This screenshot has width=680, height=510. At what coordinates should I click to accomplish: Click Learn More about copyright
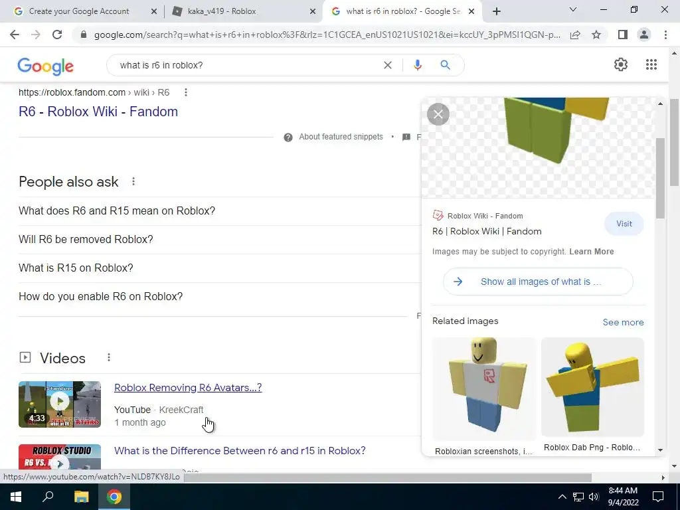click(x=592, y=252)
